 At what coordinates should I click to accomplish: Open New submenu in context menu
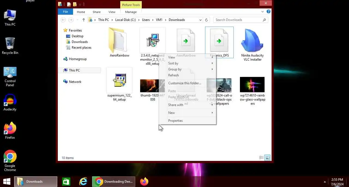tap(188, 113)
